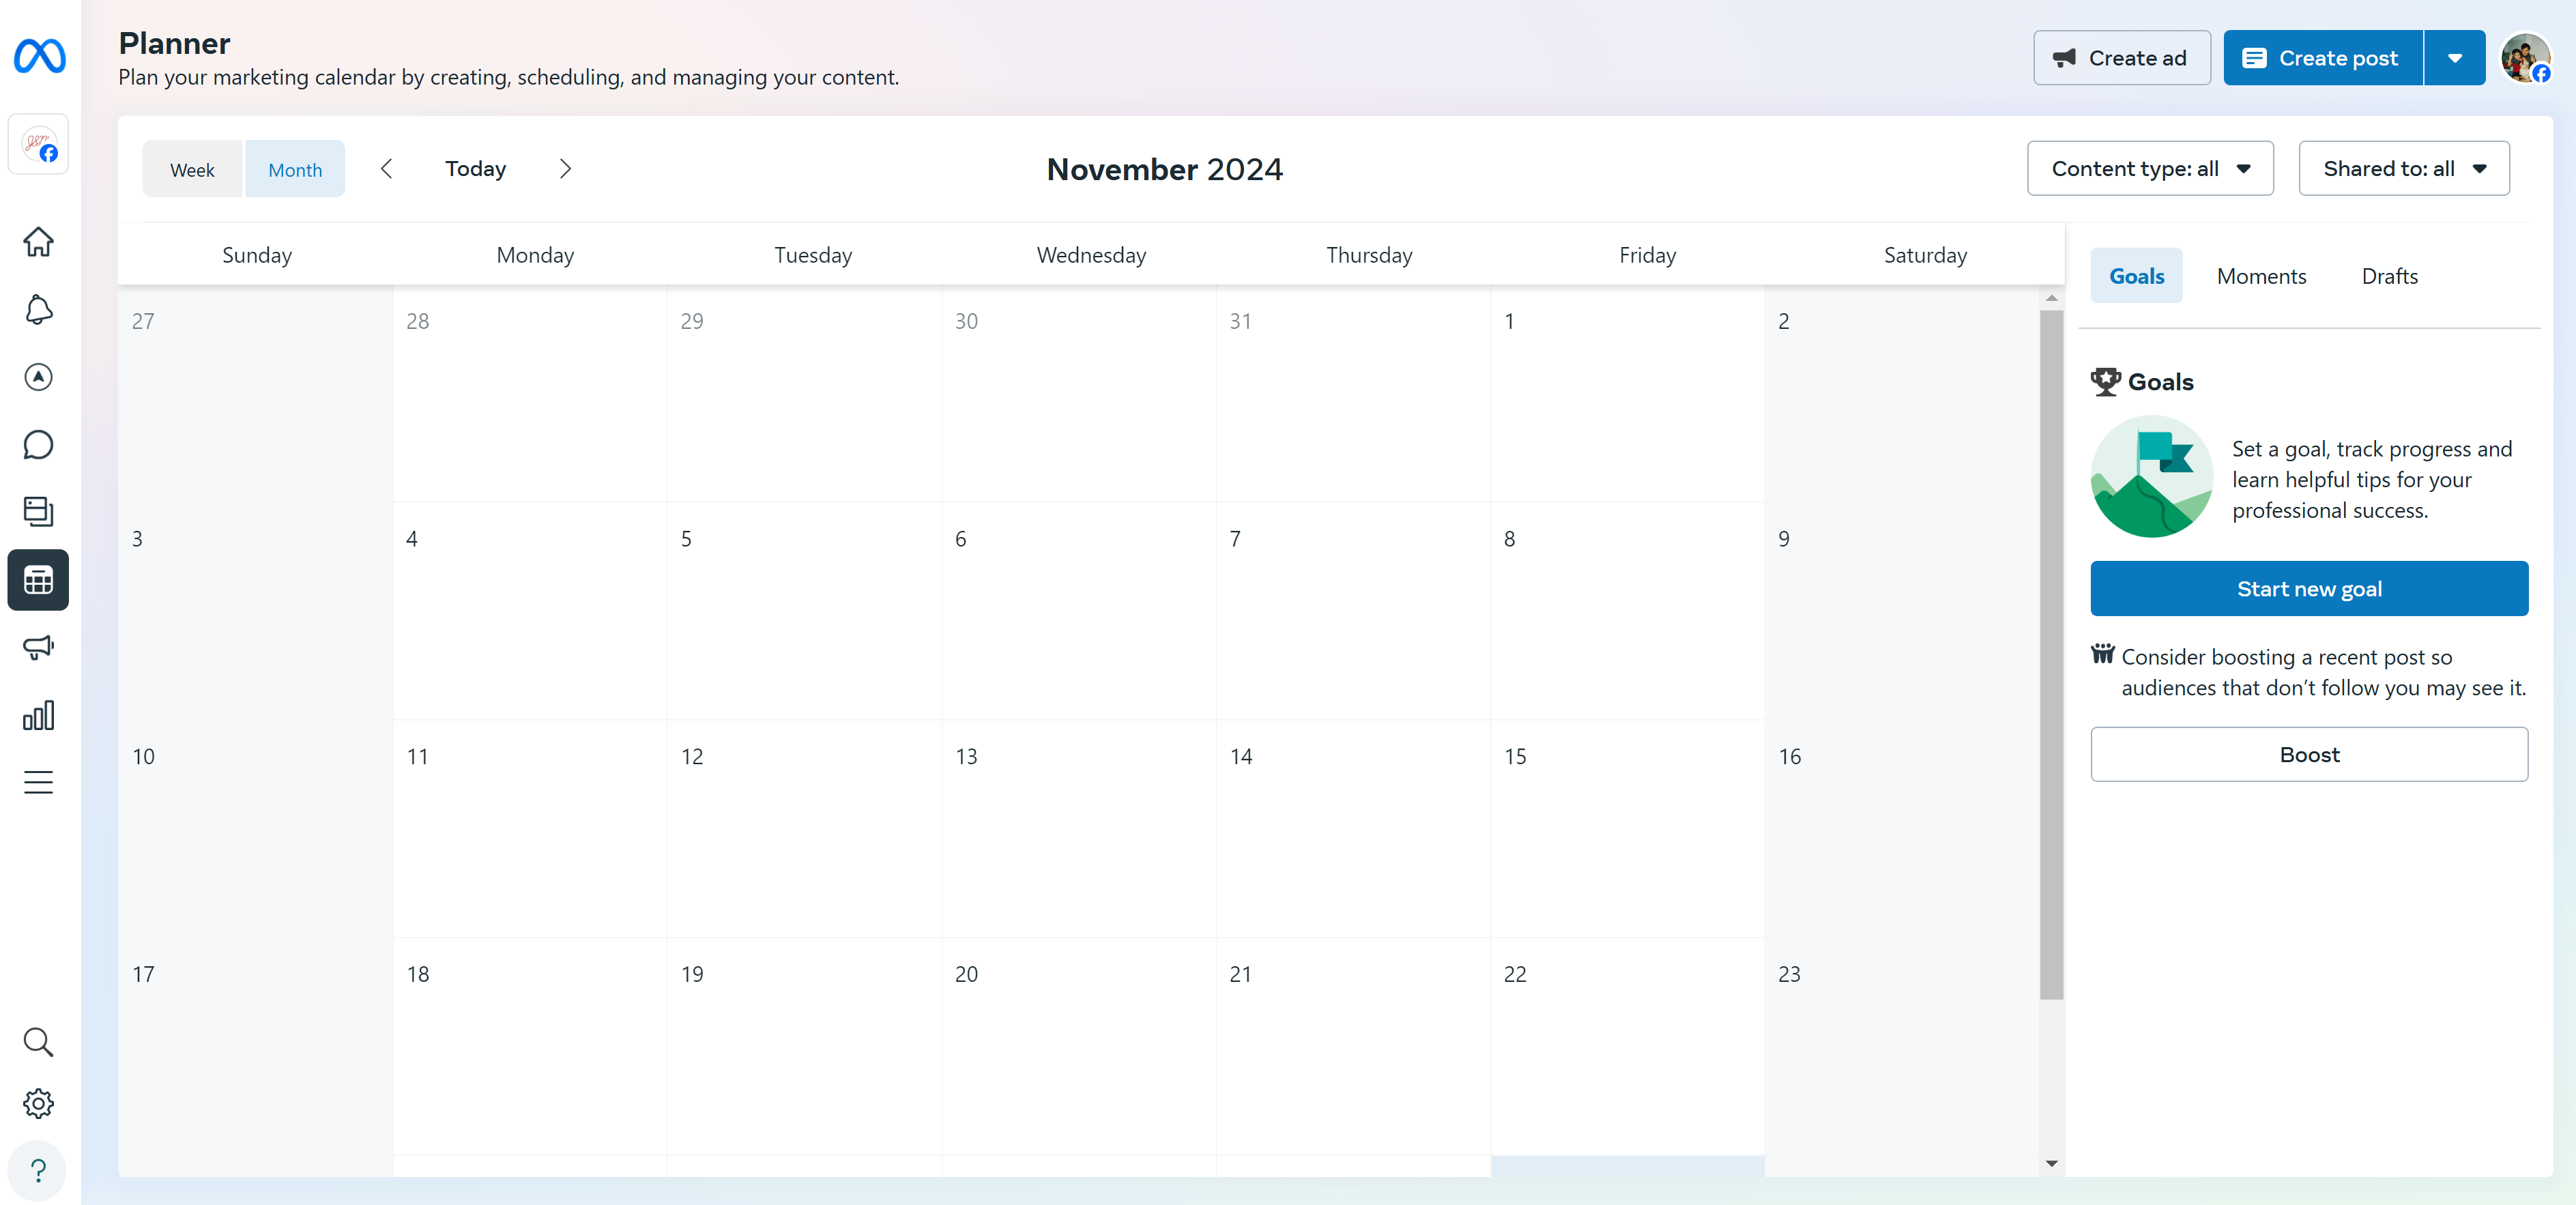Open the Bar chart analytics icon
This screenshot has width=2576, height=1205.
(x=41, y=714)
